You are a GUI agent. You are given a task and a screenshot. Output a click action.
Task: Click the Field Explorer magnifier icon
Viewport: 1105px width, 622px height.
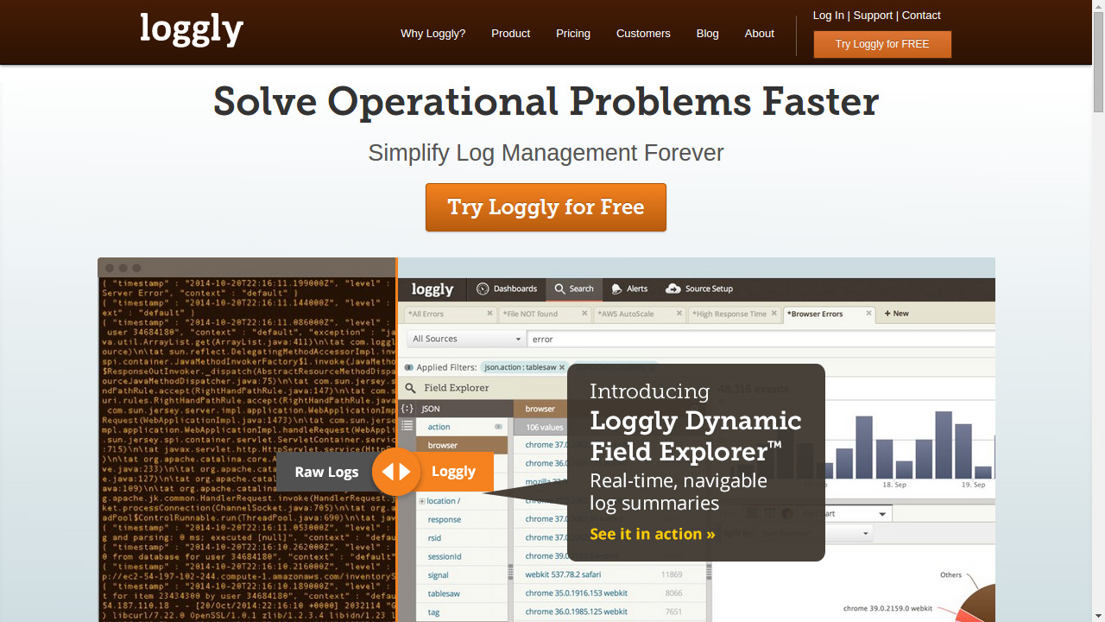pos(410,388)
